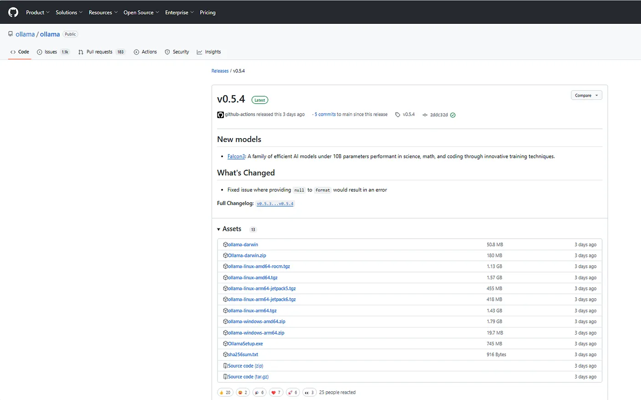Viewport: 641px width, 400px height.
Task: Switch to the Pull requests tab
Action: click(102, 52)
